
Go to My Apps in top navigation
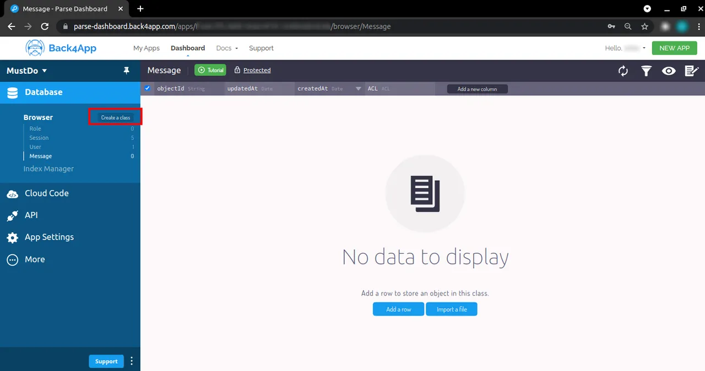tap(146, 48)
